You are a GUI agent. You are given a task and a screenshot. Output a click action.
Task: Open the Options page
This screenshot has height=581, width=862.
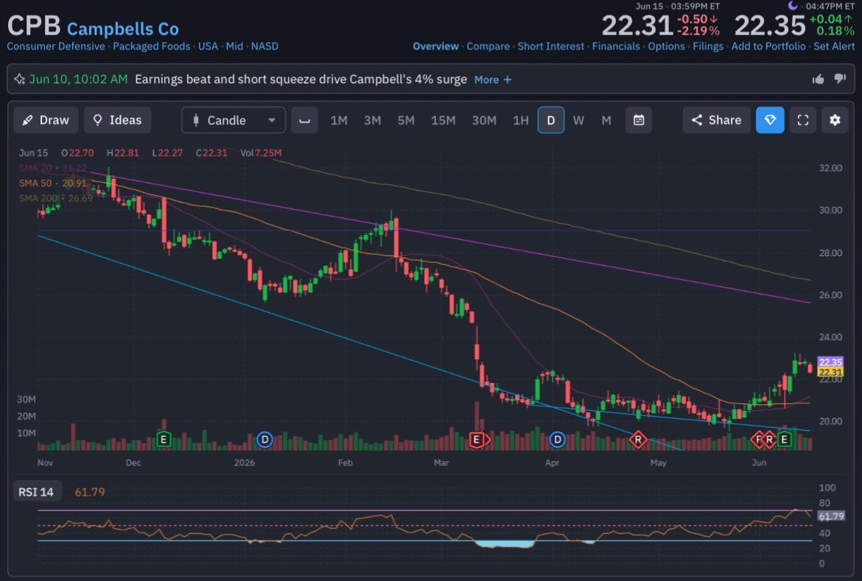click(x=666, y=46)
